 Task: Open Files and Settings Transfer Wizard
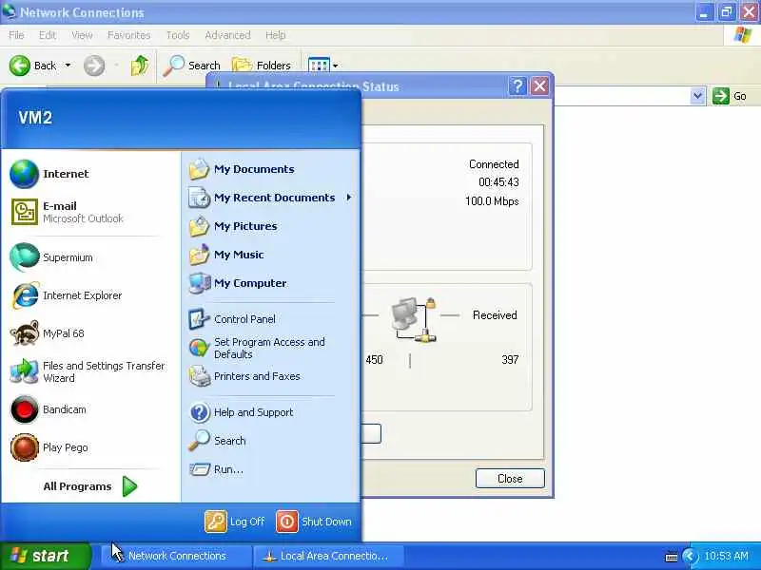[89, 371]
